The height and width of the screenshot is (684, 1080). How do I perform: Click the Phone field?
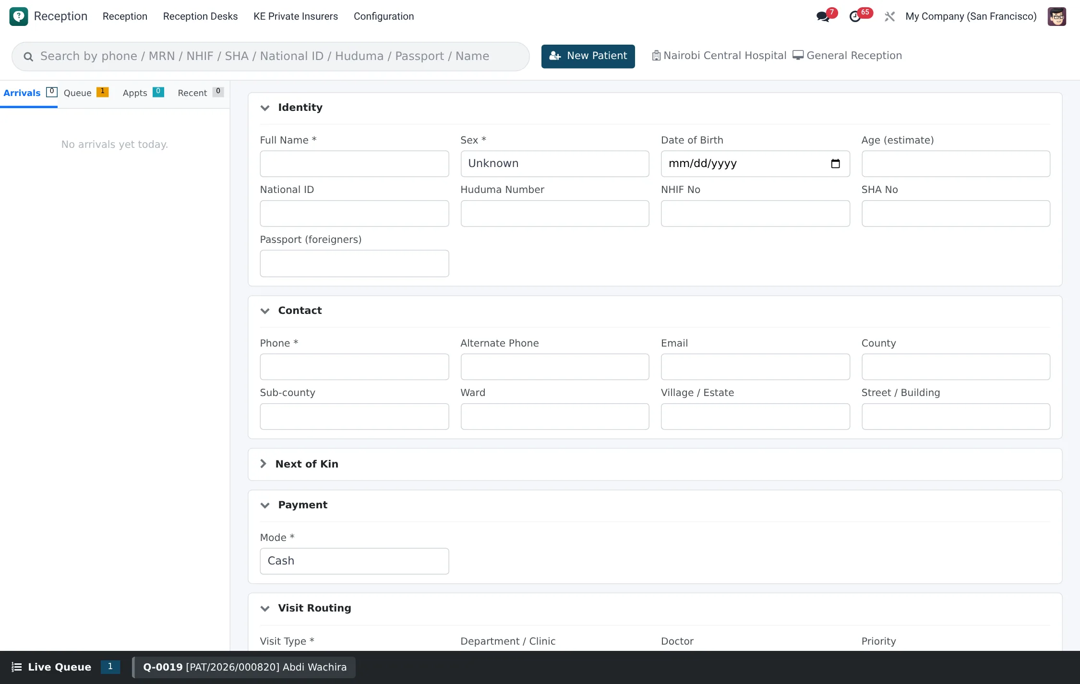(354, 367)
